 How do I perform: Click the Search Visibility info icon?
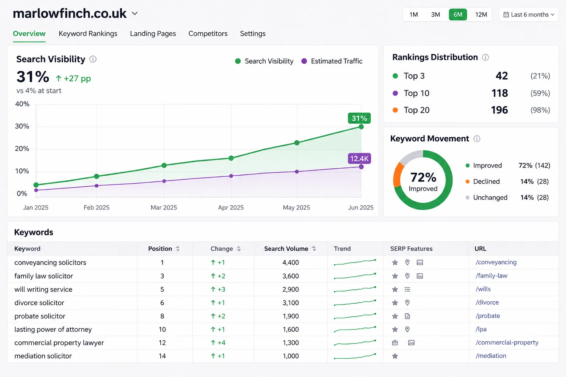click(x=93, y=59)
